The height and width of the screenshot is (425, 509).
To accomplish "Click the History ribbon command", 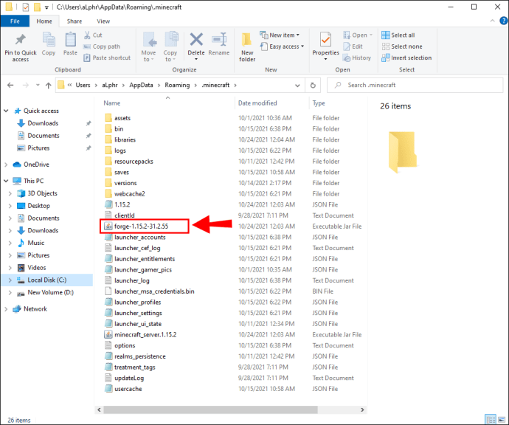I will point(357,58).
